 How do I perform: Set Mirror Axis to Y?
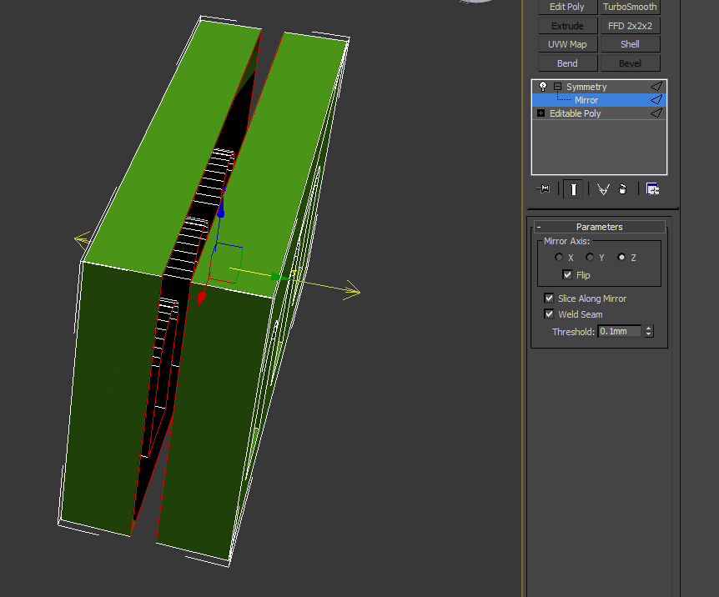point(590,258)
